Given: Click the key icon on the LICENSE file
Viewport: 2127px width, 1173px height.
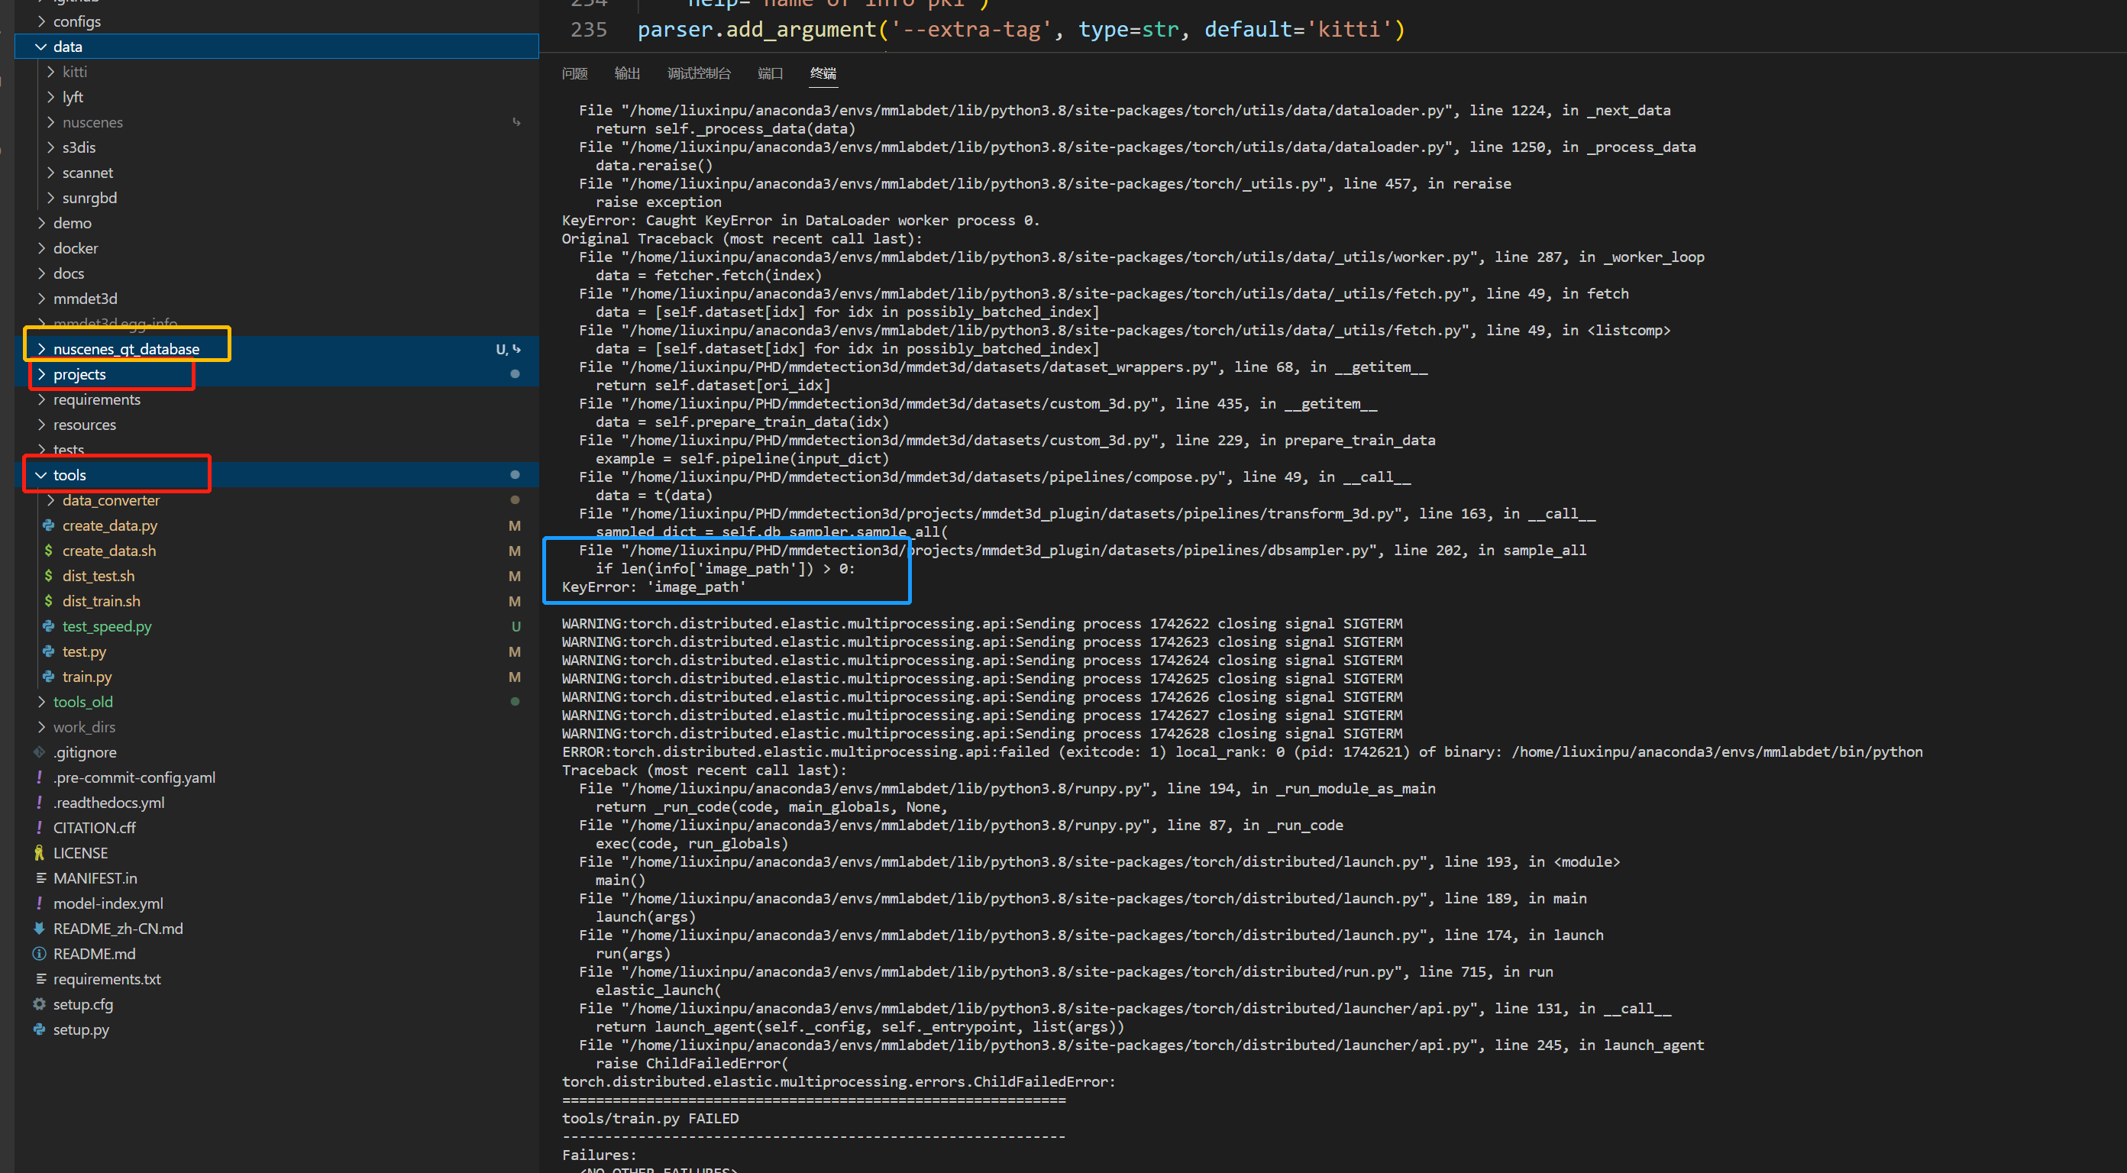Looking at the screenshot, I should (39, 853).
